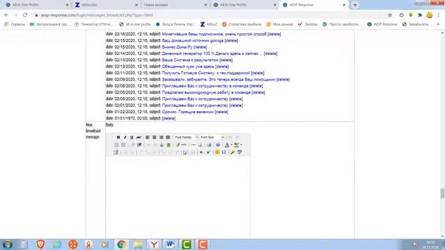Open message 'Срочно. Горящие вакансии'
Viewport: 445px width, 250px height.
[x=188, y=112]
